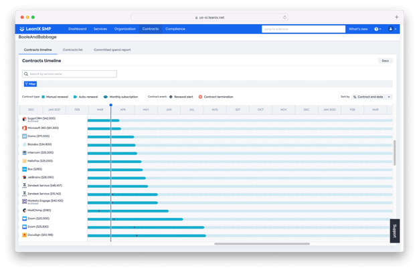The image size is (419, 272).
Task: Click the Zendesk Service ($15,142) icon
Action: pyautogui.click(x=24, y=194)
